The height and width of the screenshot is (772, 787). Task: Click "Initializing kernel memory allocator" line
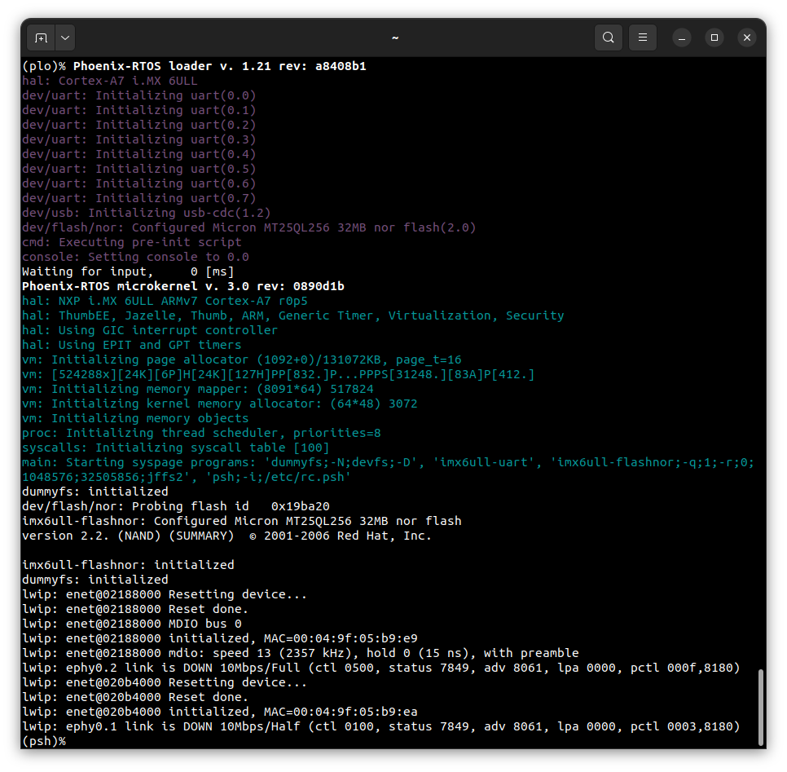tap(219, 404)
